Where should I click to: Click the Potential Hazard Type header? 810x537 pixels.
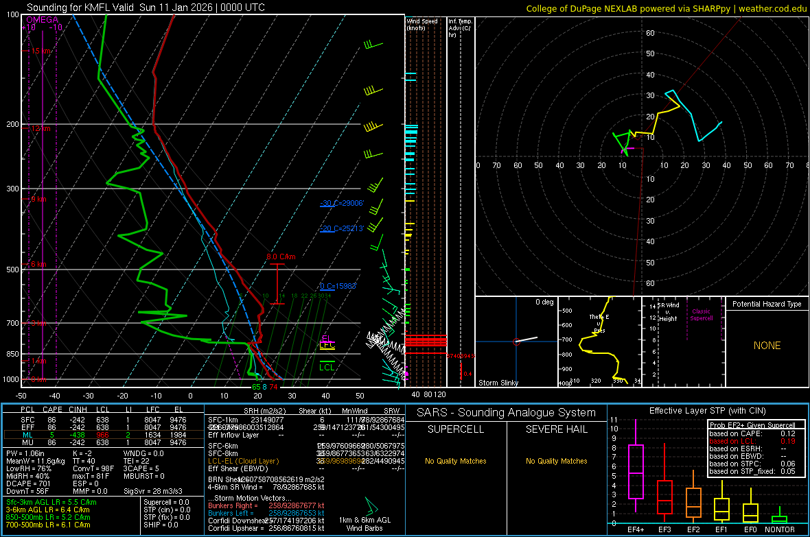click(x=767, y=304)
